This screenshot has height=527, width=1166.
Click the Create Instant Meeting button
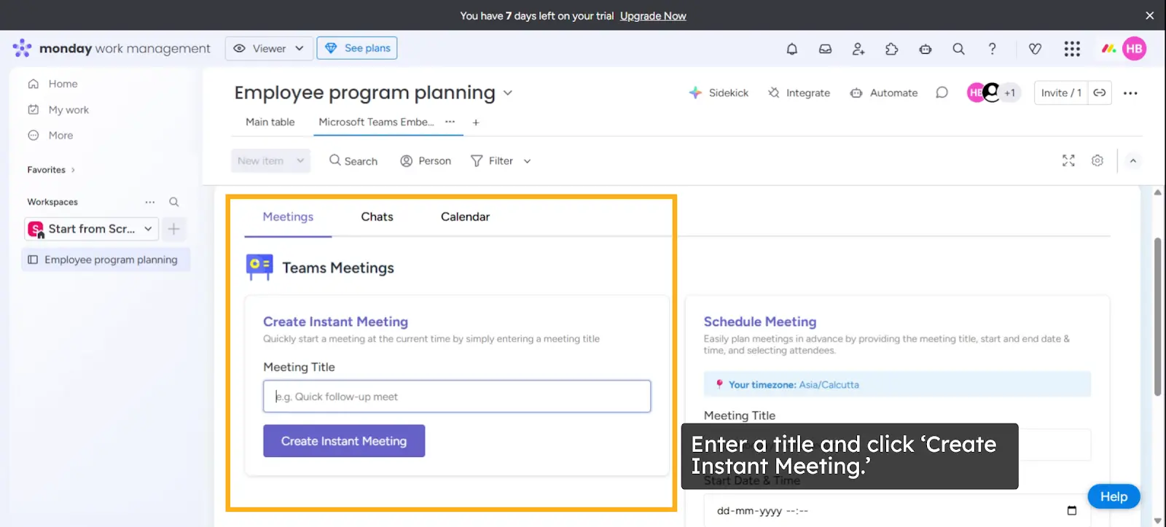click(343, 440)
